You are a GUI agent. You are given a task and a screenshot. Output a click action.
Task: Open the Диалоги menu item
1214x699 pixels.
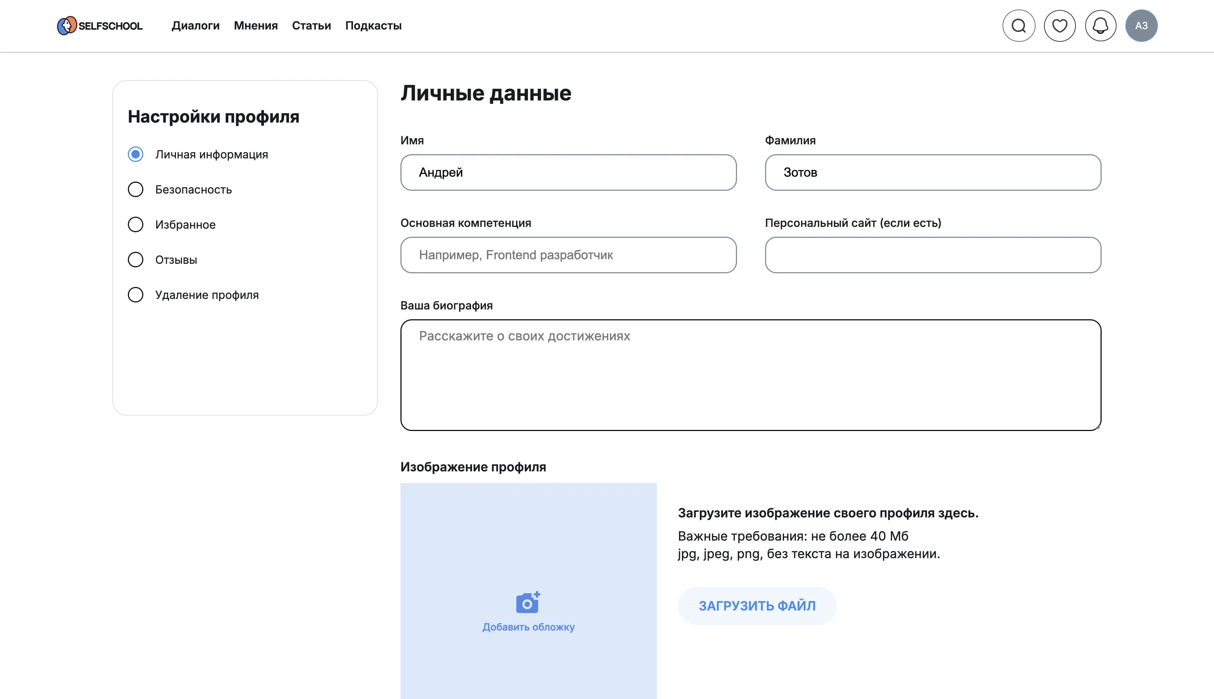point(196,25)
